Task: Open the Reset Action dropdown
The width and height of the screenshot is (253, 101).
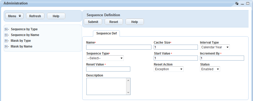Action: (x=169, y=69)
